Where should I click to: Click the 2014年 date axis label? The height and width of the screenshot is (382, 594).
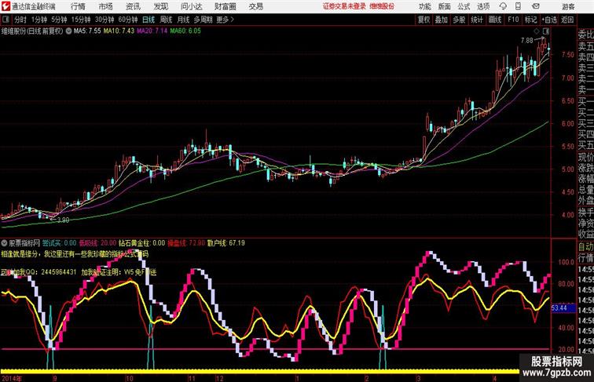(11, 378)
